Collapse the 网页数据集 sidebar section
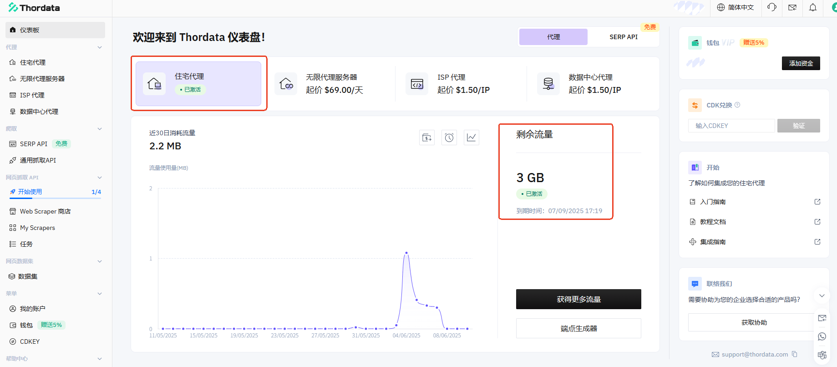 [x=100, y=261]
